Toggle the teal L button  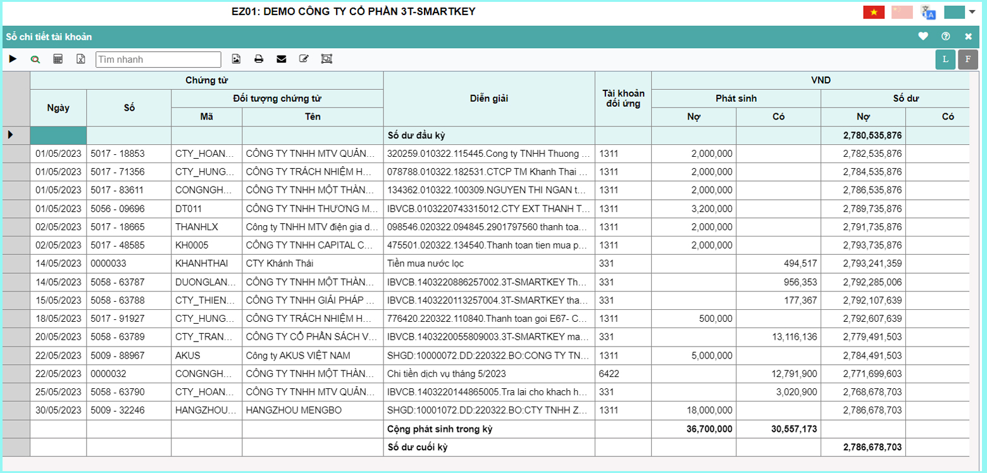(x=945, y=59)
